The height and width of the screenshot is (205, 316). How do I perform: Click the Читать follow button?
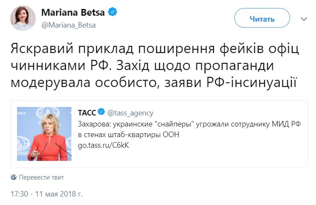click(262, 18)
